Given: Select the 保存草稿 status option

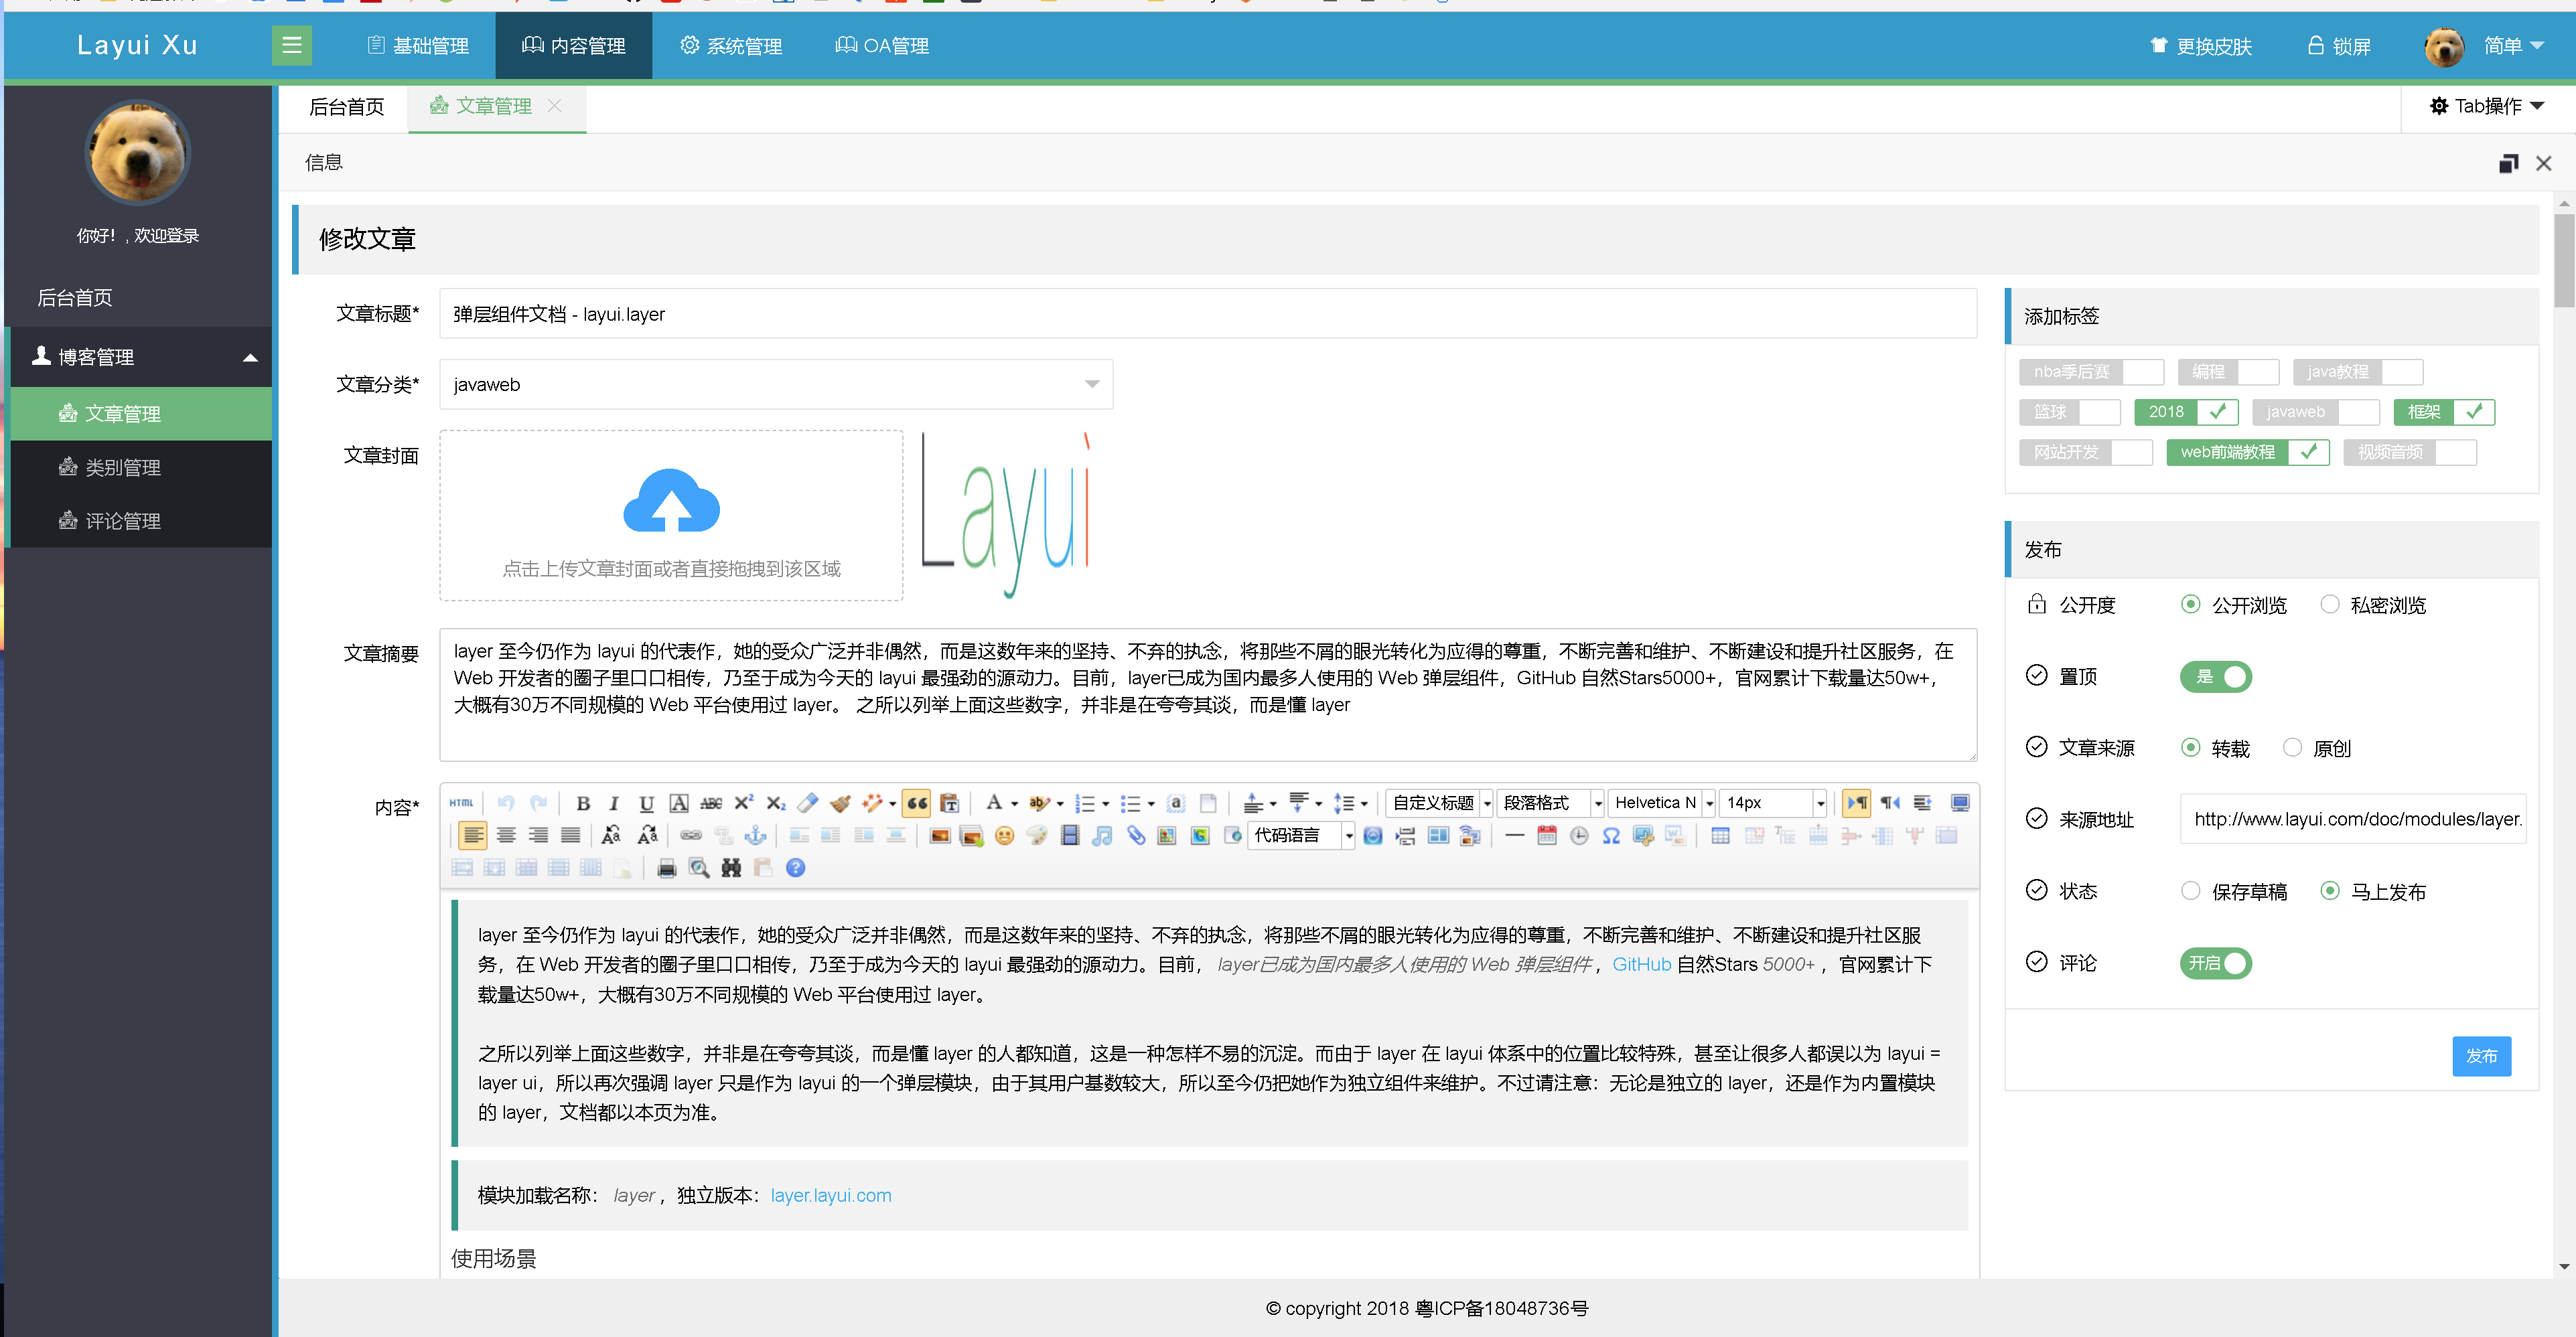Looking at the screenshot, I should pos(2233,891).
